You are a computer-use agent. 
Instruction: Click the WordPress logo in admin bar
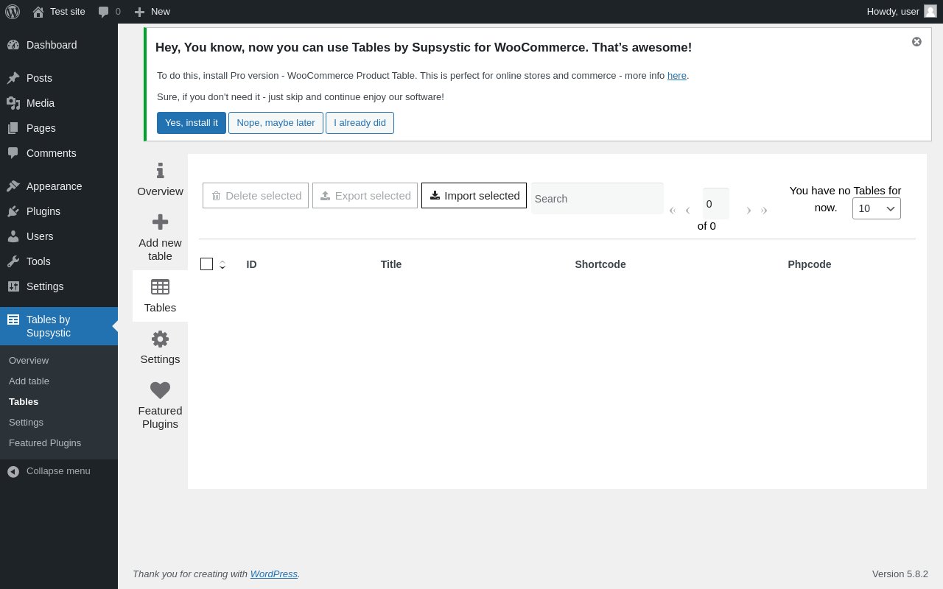[x=13, y=12]
